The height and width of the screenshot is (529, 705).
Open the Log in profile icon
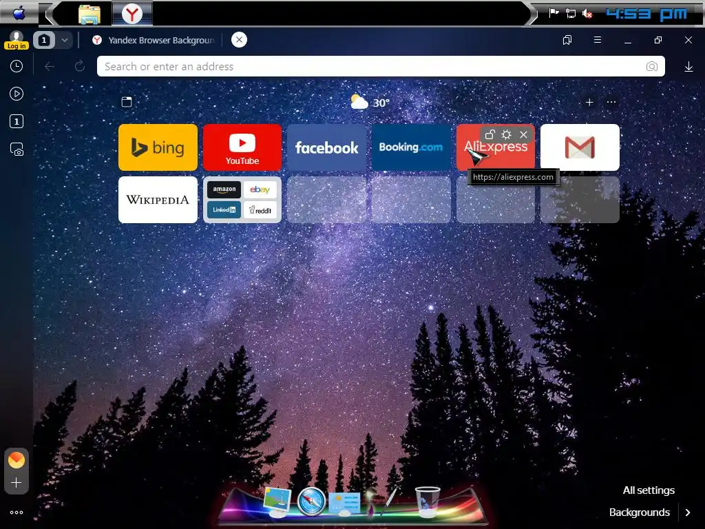coord(17,40)
